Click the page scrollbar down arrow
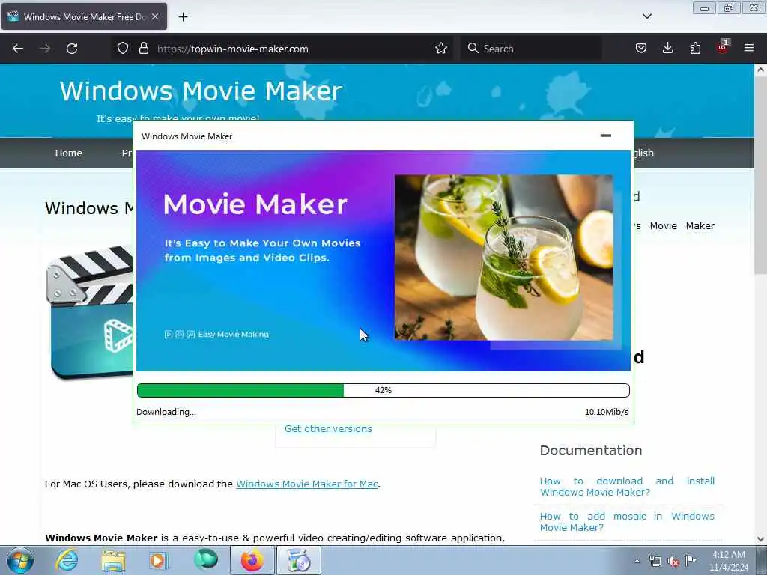The height and width of the screenshot is (575, 767). [x=760, y=539]
